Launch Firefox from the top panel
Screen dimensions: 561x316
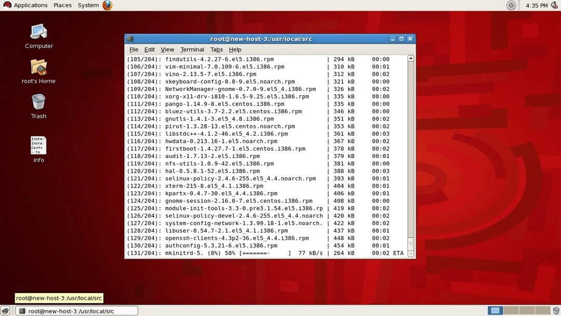coord(108,5)
